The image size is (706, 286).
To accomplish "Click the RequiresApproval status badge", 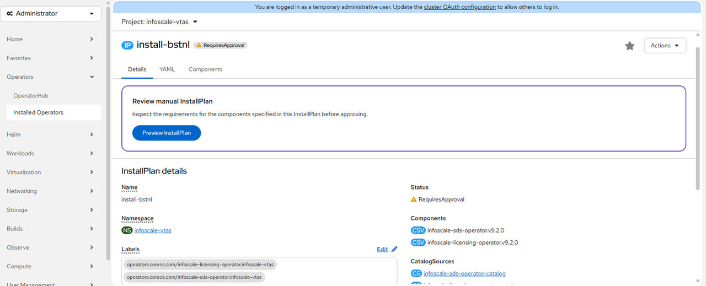I will [220, 45].
